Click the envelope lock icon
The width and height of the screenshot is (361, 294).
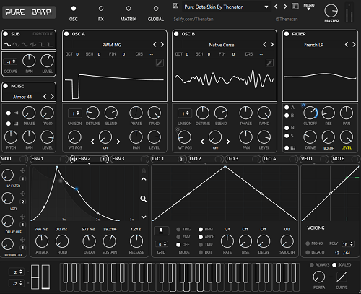pyautogui.click(x=144, y=171)
